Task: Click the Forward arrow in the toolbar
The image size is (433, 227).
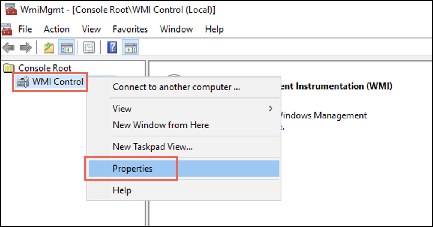Action: tap(26, 48)
